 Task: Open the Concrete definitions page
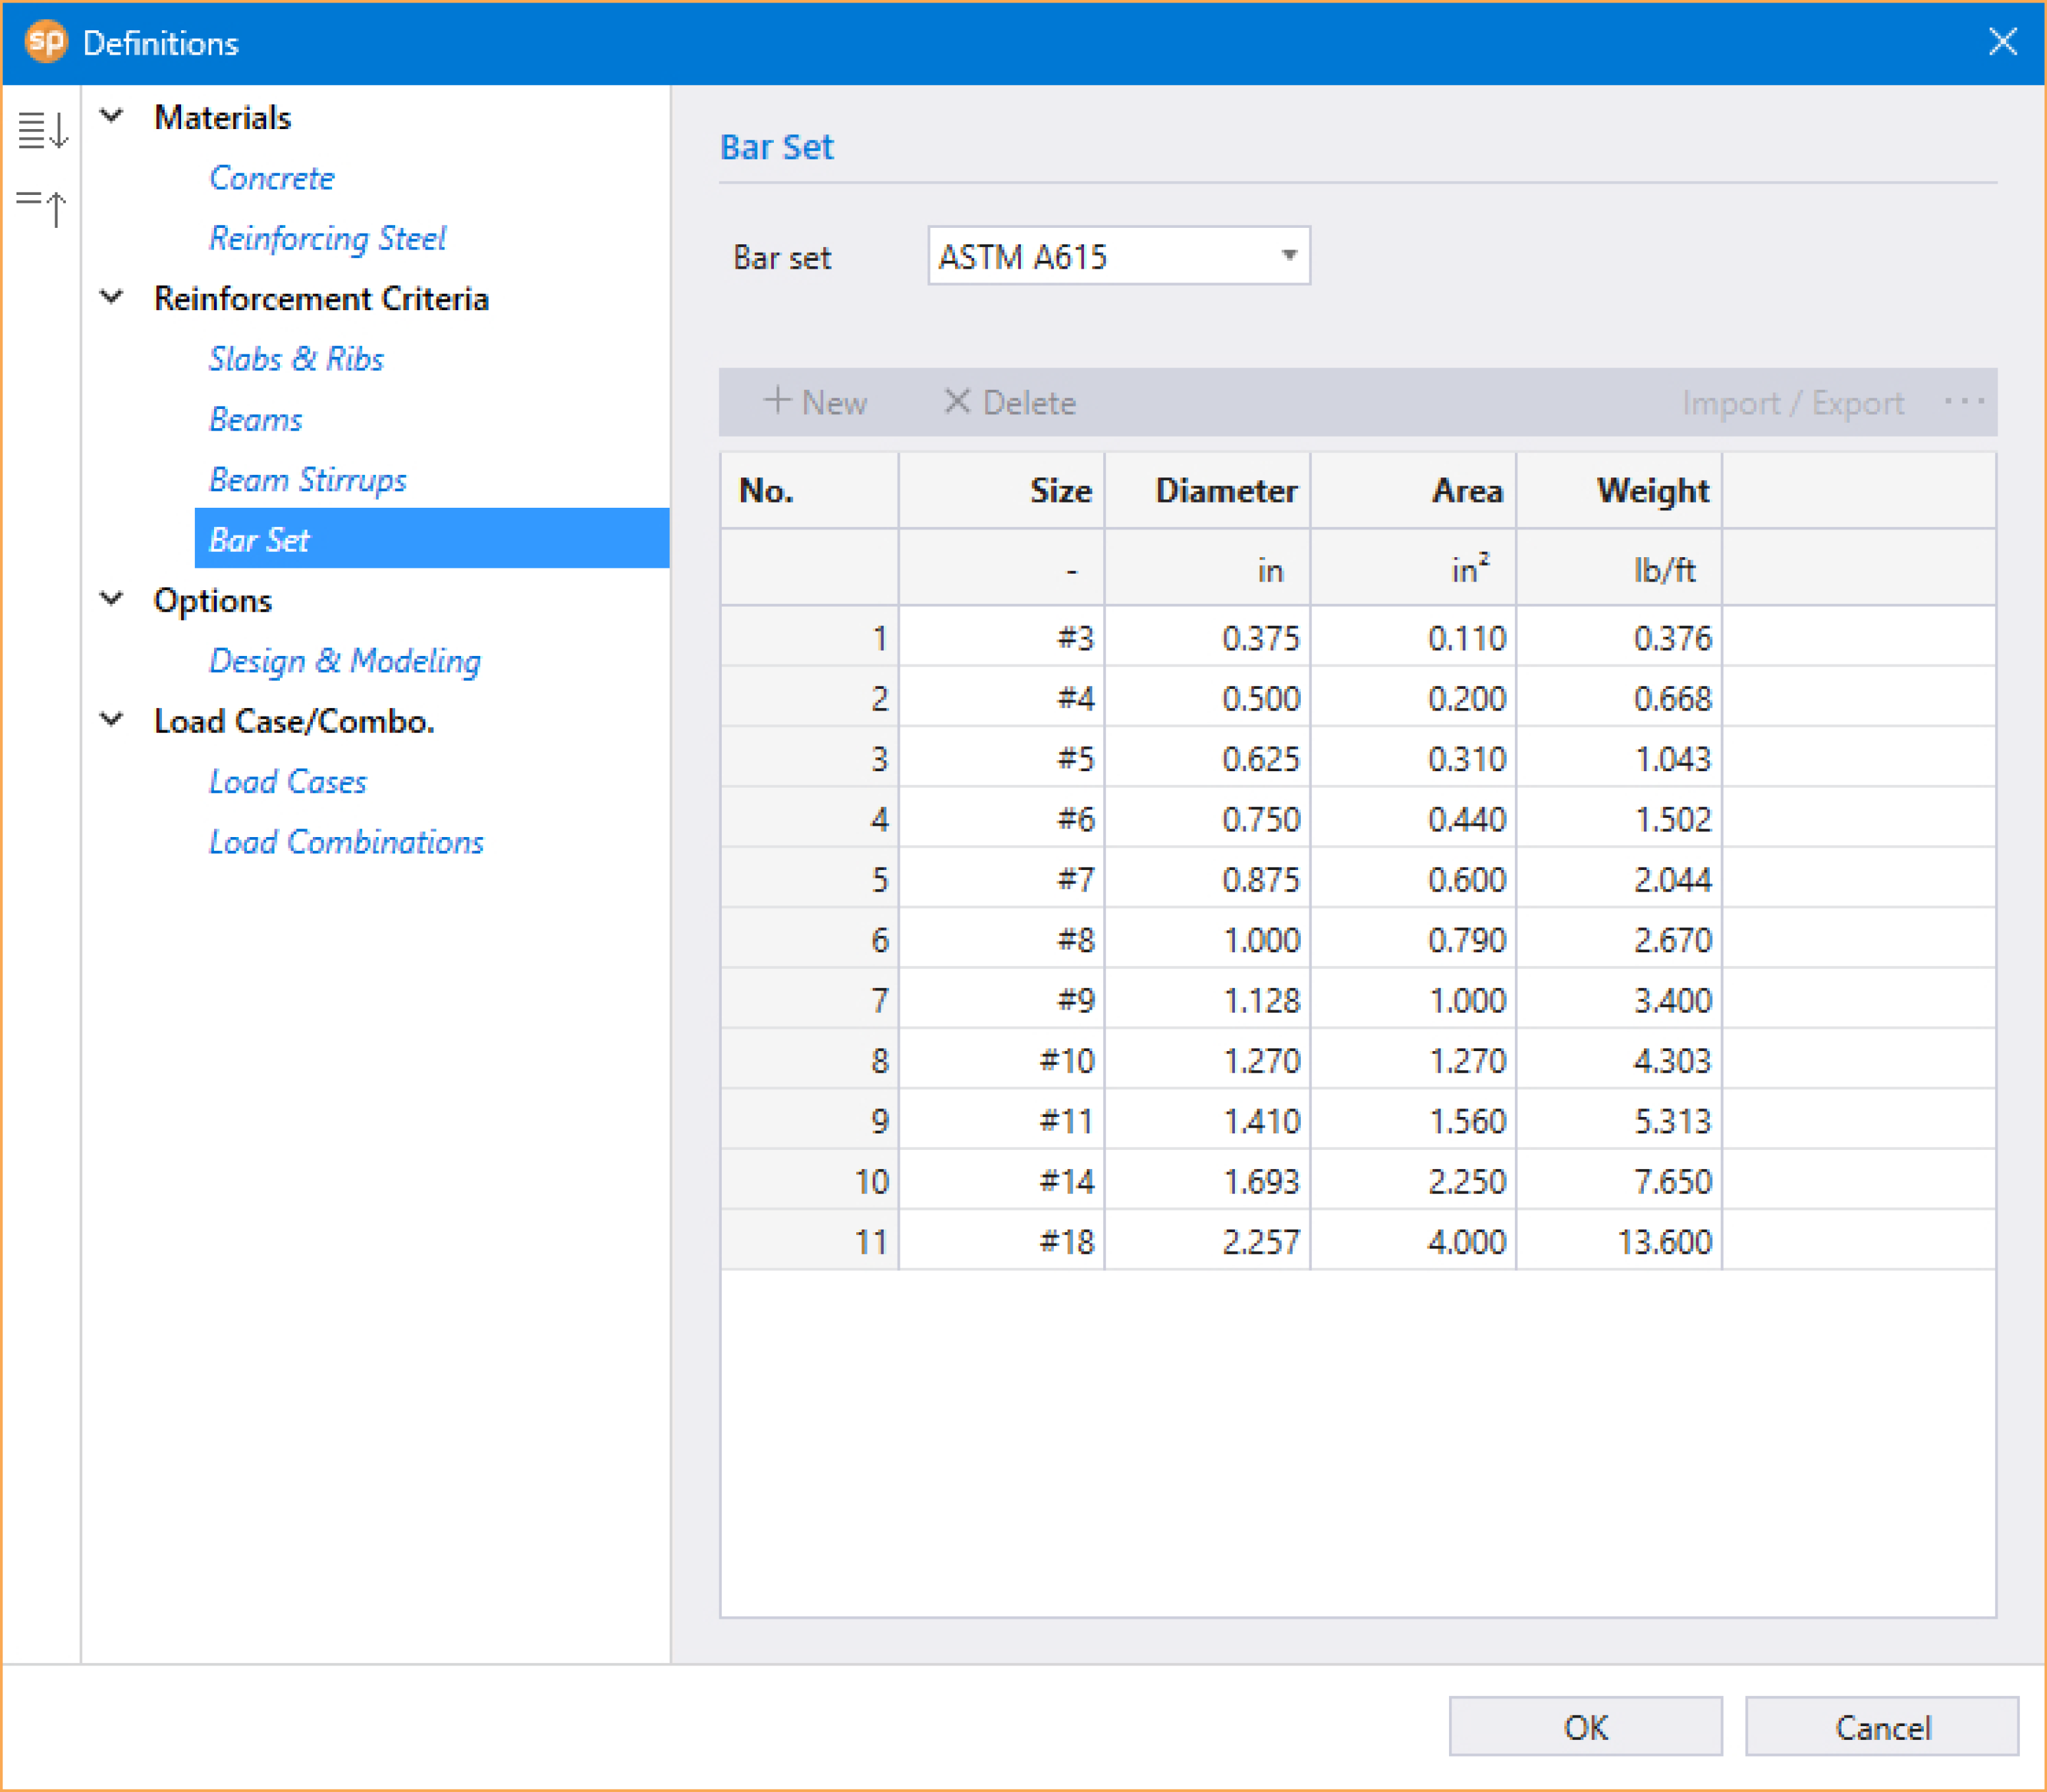pyautogui.click(x=272, y=178)
